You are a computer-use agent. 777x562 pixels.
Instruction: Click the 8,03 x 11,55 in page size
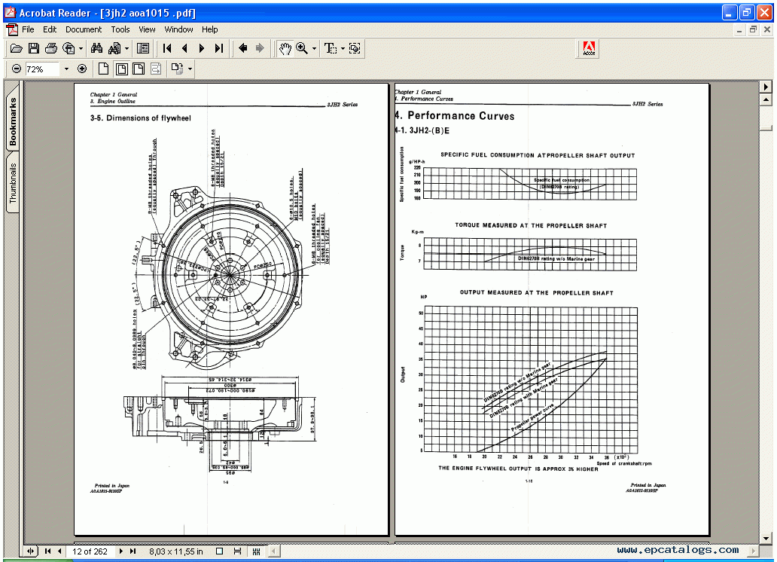pyautogui.click(x=176, y=551)
